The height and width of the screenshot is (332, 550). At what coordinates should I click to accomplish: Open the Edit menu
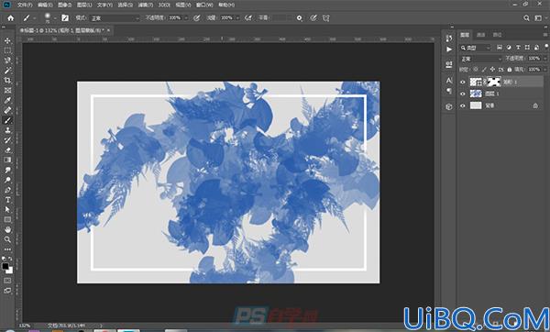[x=45, y=5]
